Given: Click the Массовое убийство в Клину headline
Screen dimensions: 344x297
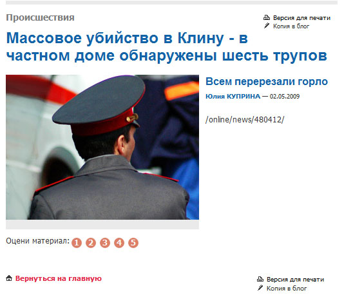Looking at the screenshot, I should [166, 47].
